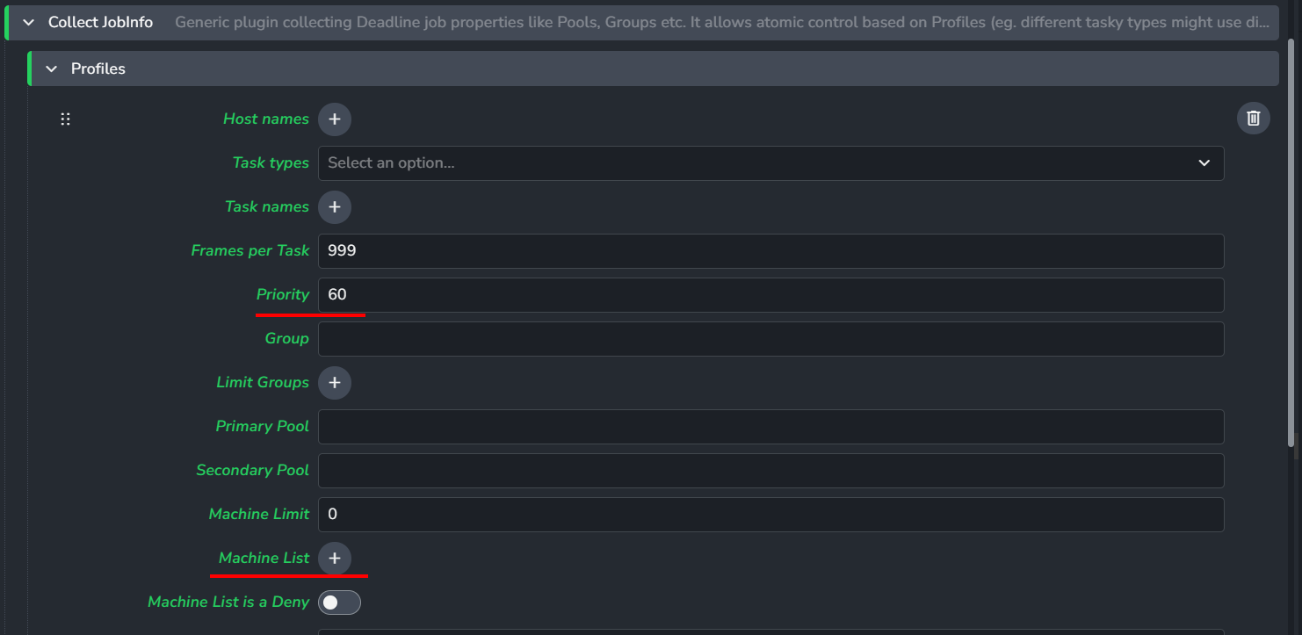Click the Machine List label

pyautogui.click(x=264, y=558)
